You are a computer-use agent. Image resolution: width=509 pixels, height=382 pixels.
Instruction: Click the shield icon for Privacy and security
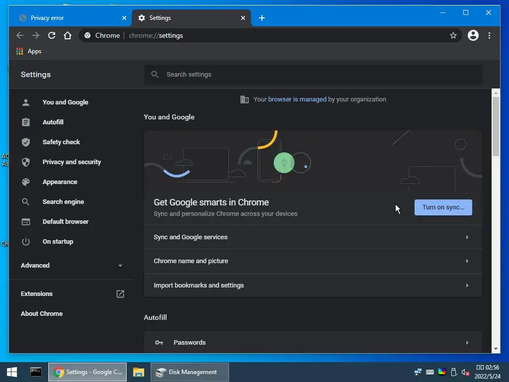pos(26,162)
